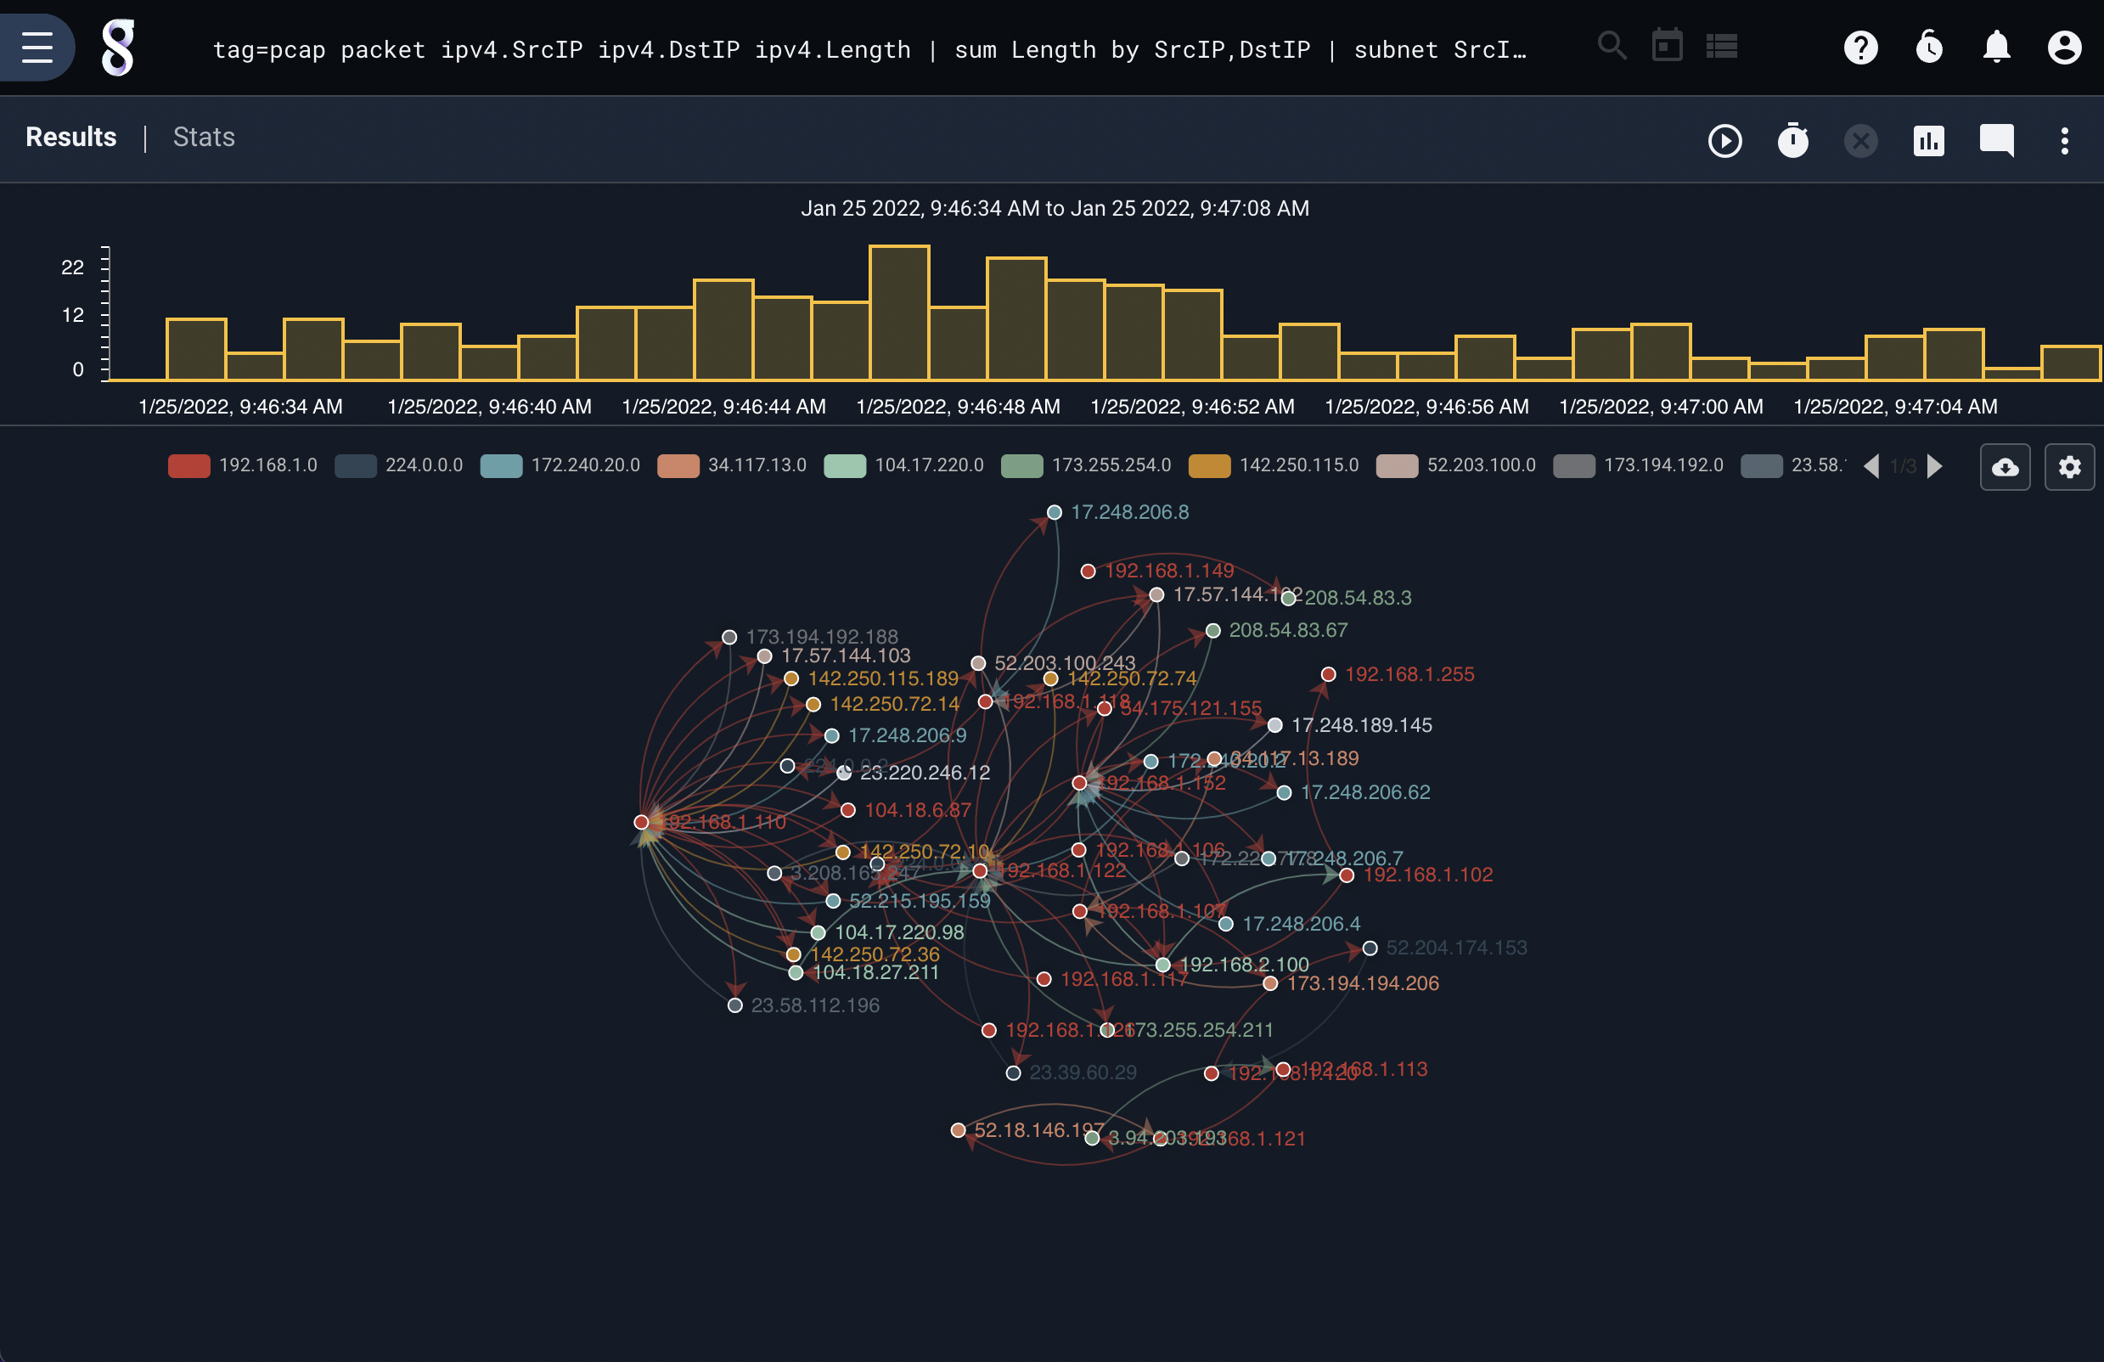Toggle the 172.240.20.0 legend entry
2104x1362 pixels.
(560, 465)
